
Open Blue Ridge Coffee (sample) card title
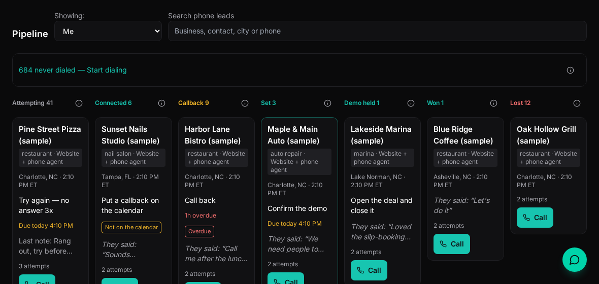[x=463, y=135]
